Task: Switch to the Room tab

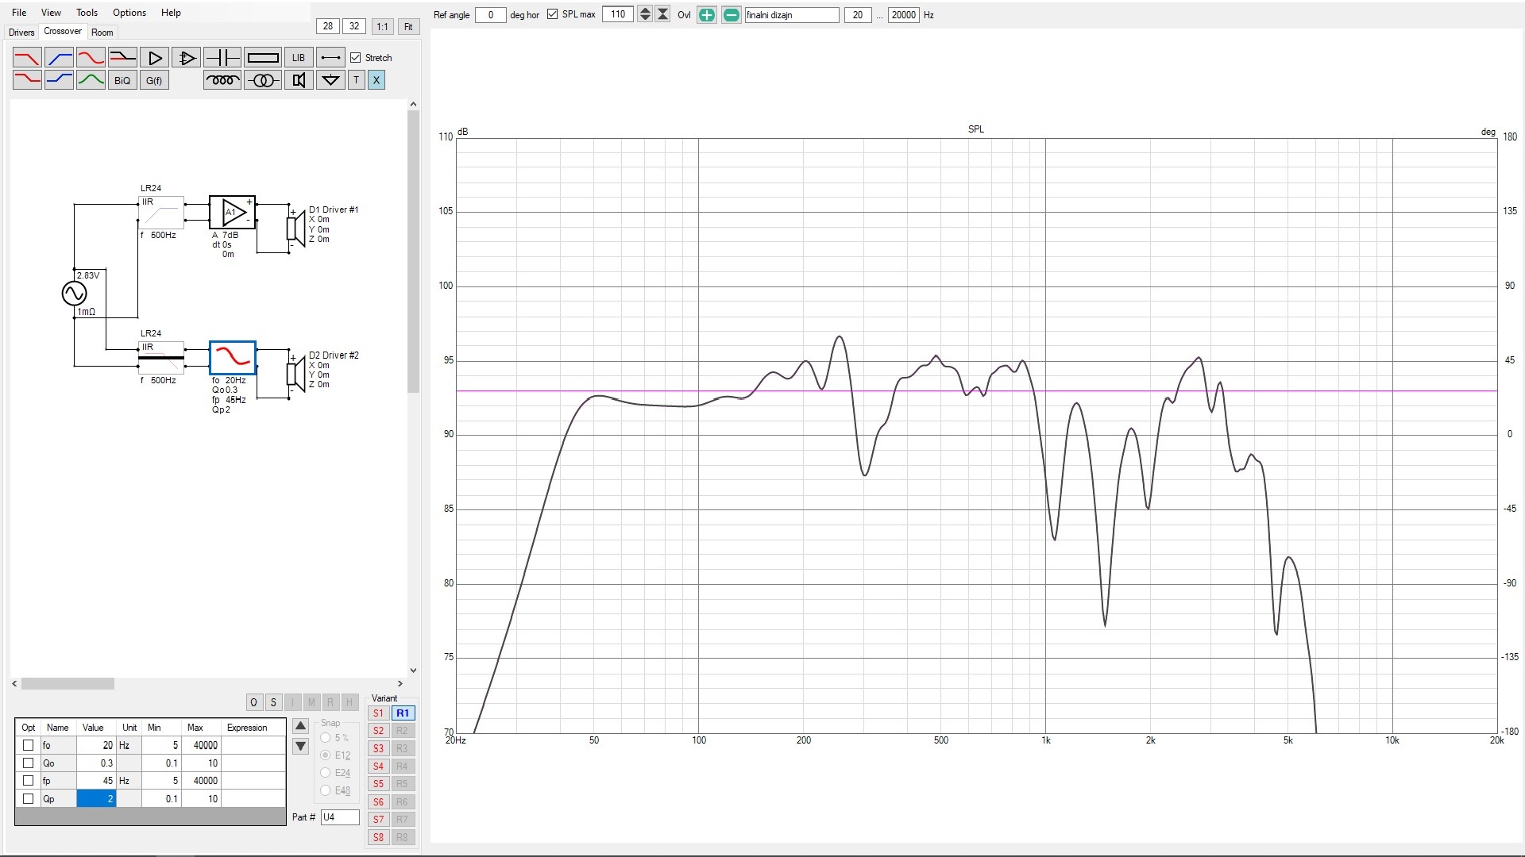Action: pos(102,33)
